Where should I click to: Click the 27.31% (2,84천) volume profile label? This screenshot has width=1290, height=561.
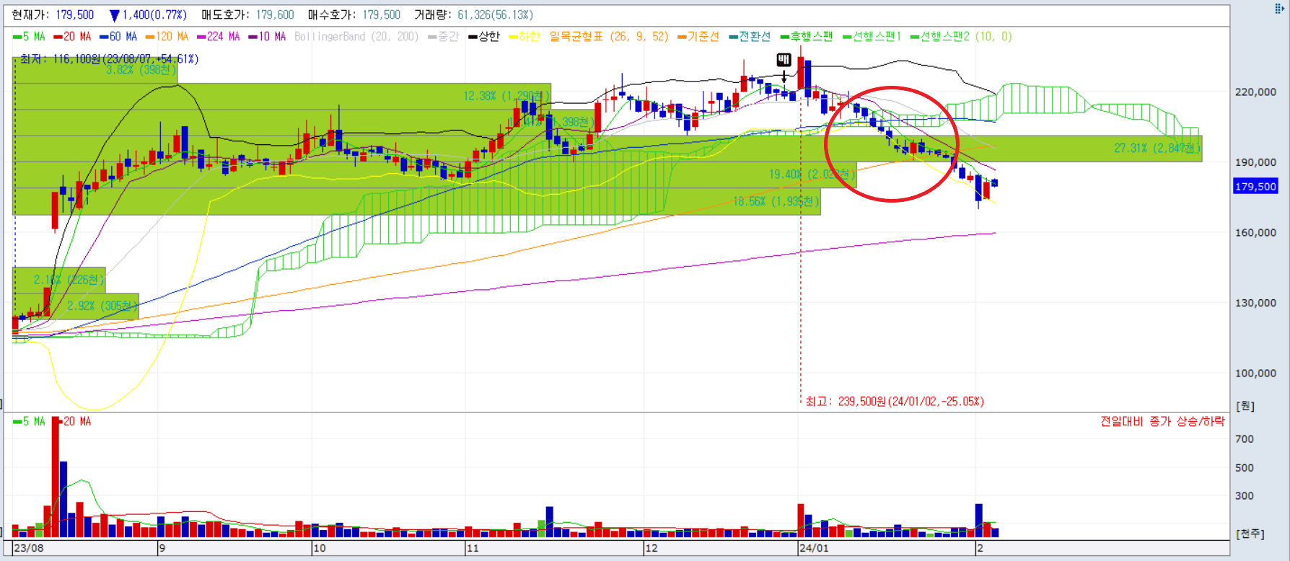(x=1157, y=149)
